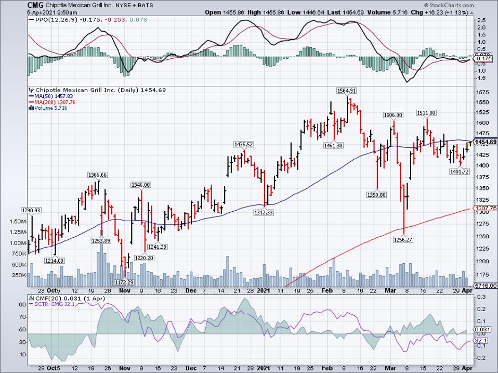Click the Low 1446.64 value in the header
Screen dimensions: 498x373
tap(306, 12)
